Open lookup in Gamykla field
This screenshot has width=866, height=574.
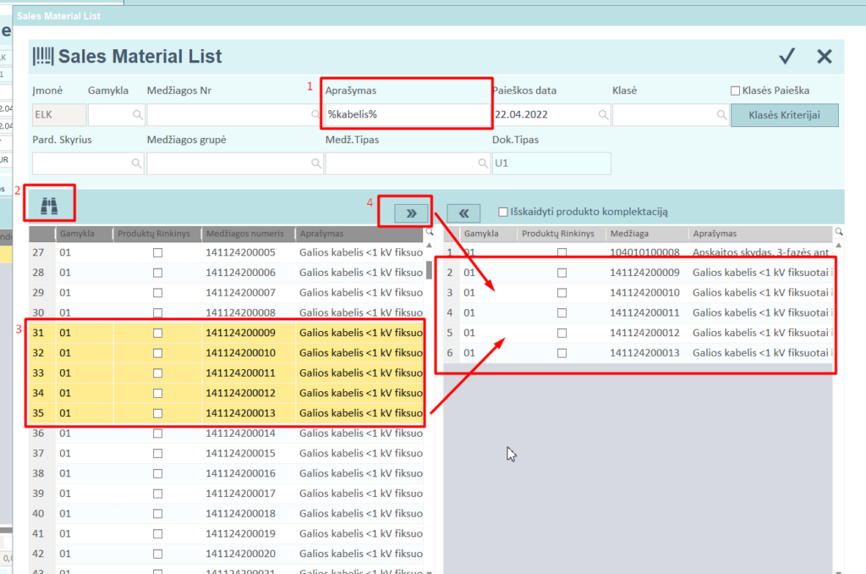137,115
